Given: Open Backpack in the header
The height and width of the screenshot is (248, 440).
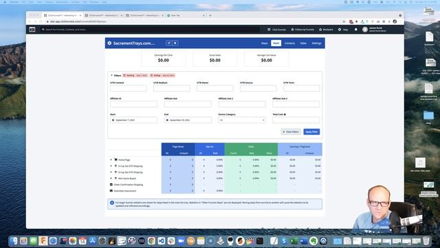Looking at the screenshot, I should (x=326, y=30).
